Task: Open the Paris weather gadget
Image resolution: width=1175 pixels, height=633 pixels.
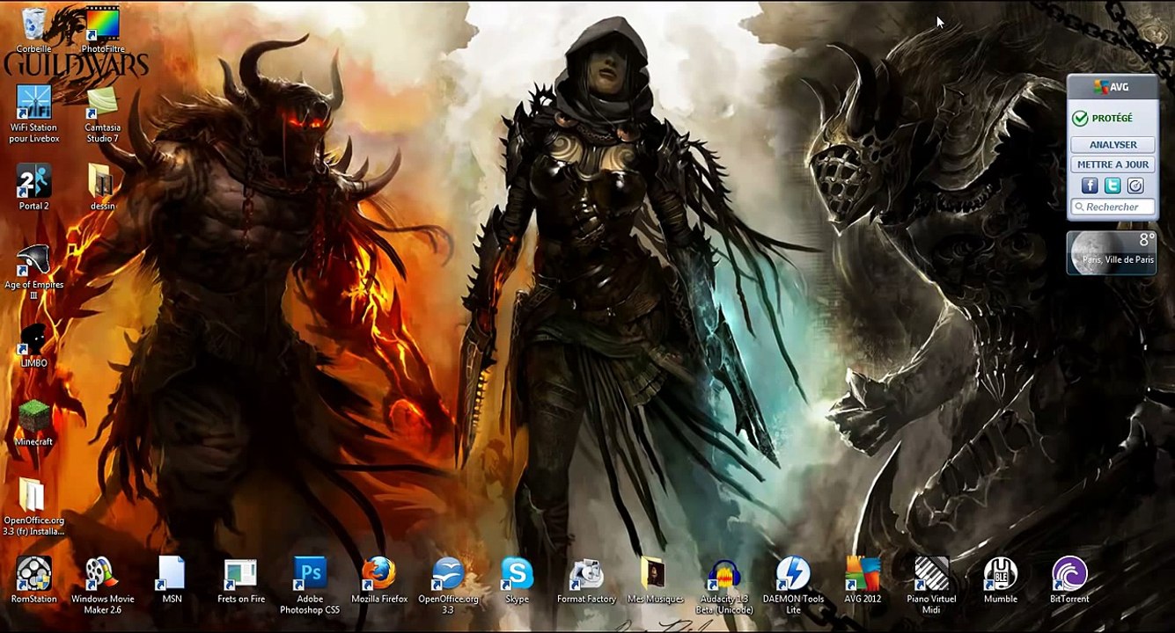Action: tap(1112, 252)
